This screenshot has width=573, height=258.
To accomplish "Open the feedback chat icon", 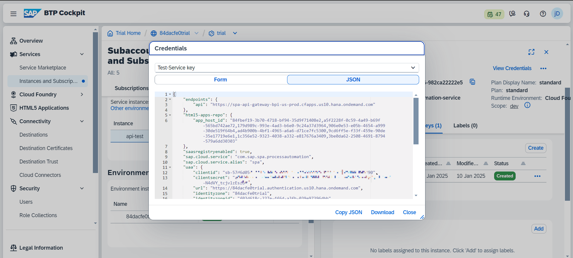I will point(512,14).
